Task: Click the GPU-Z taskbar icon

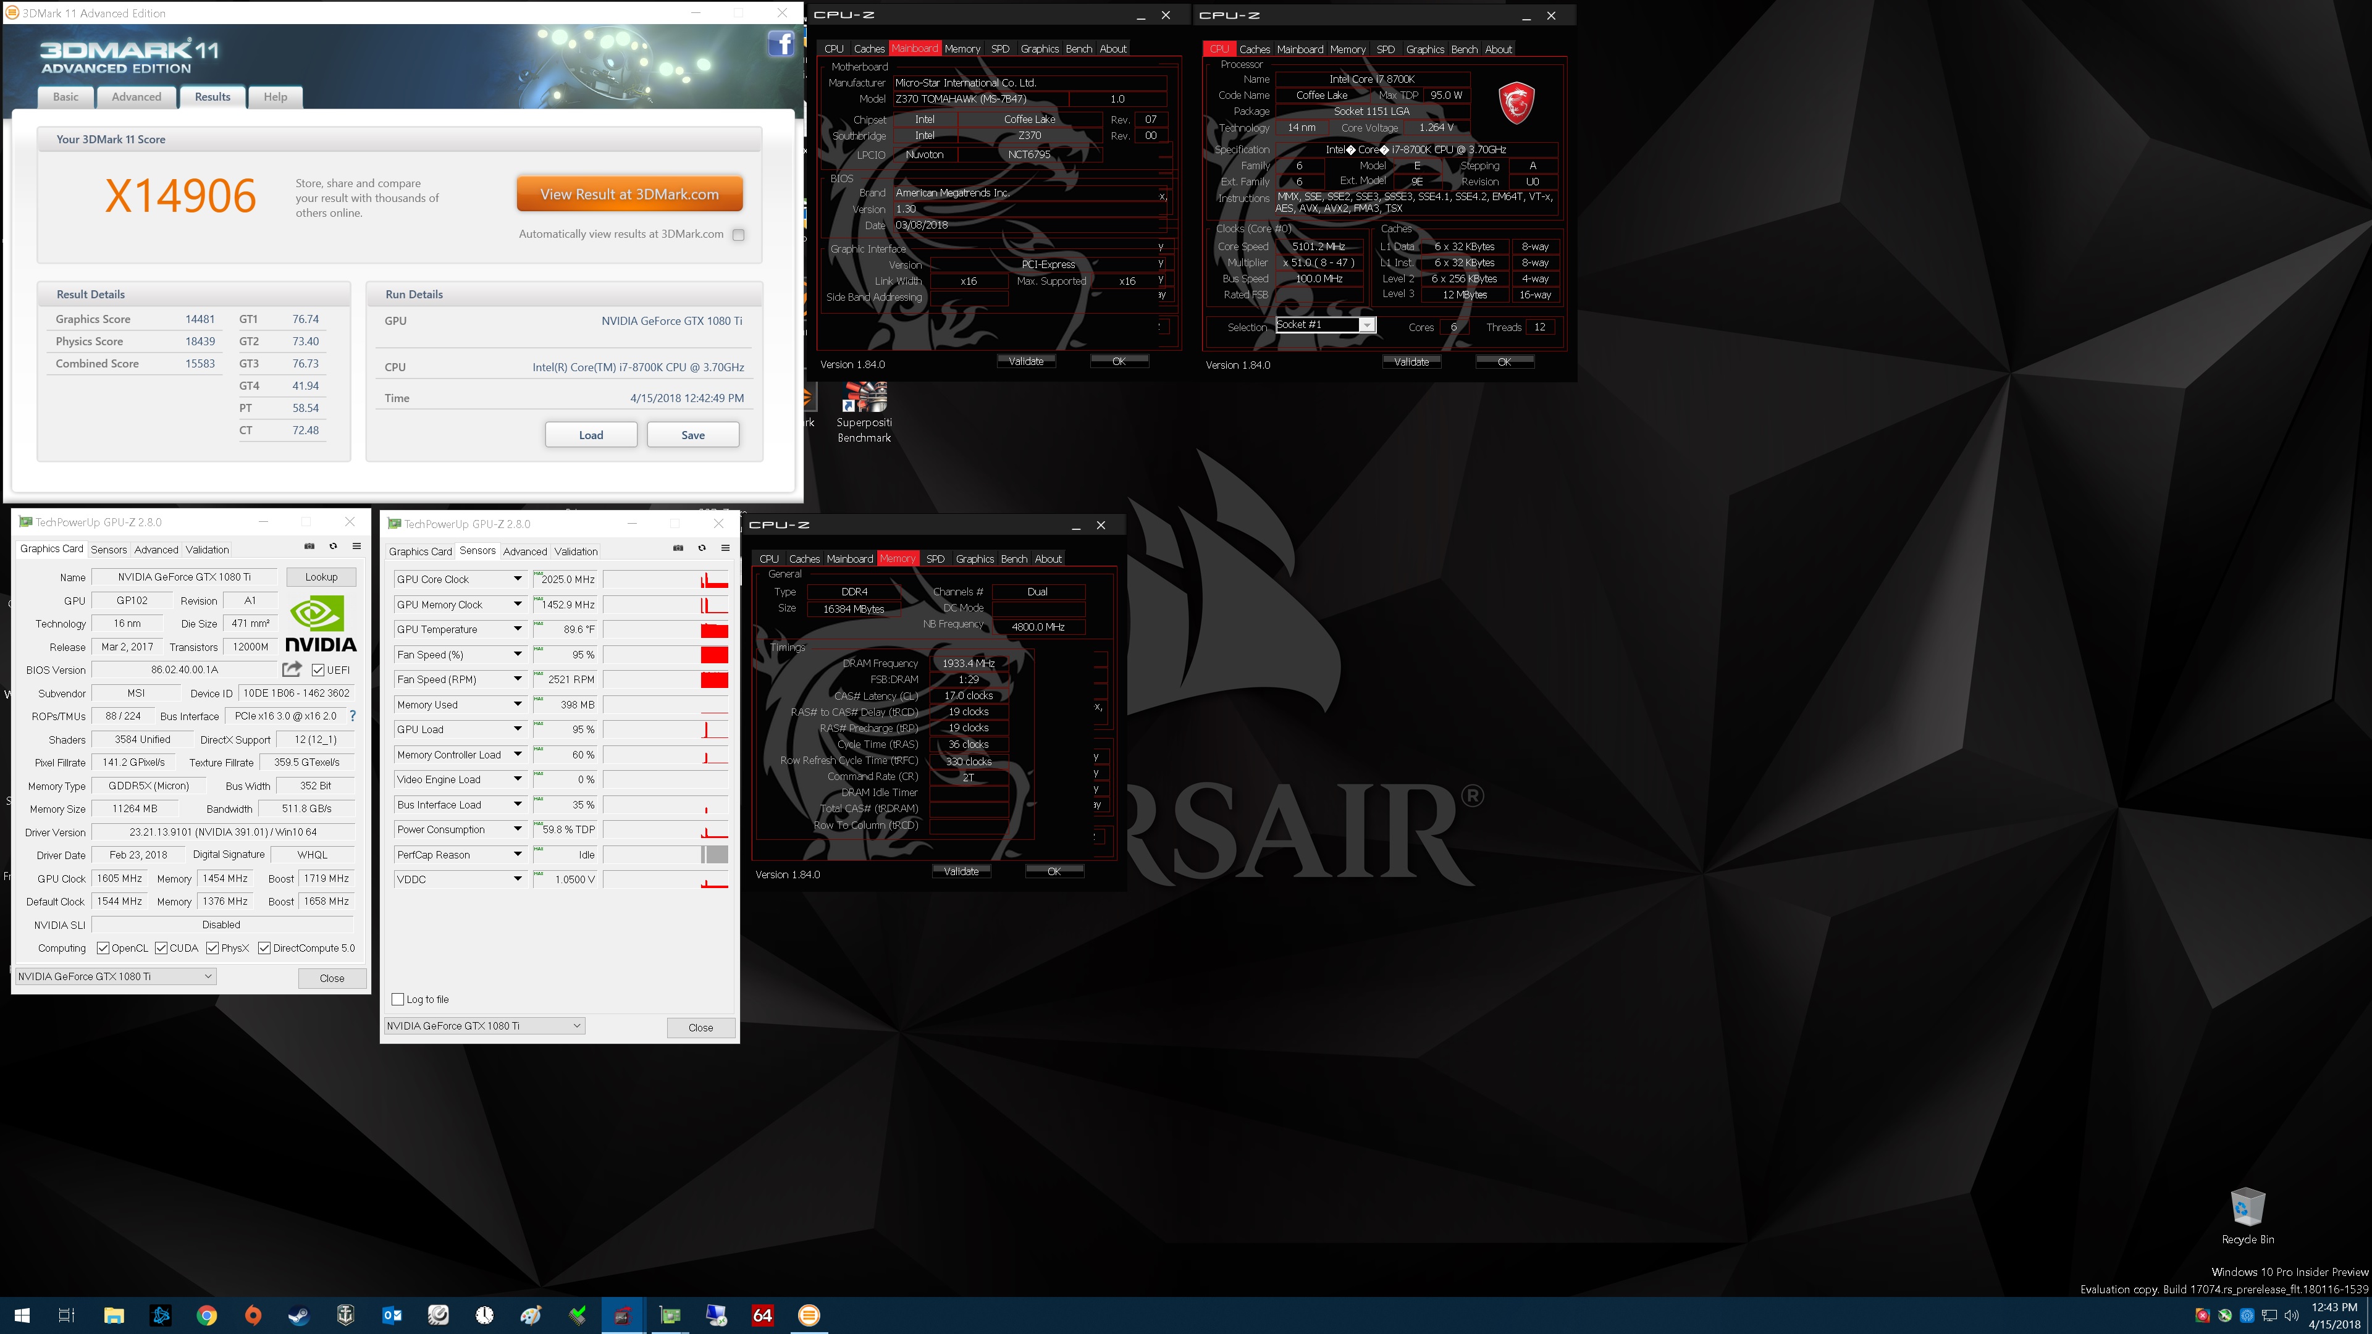Action: click(670, 1315)
